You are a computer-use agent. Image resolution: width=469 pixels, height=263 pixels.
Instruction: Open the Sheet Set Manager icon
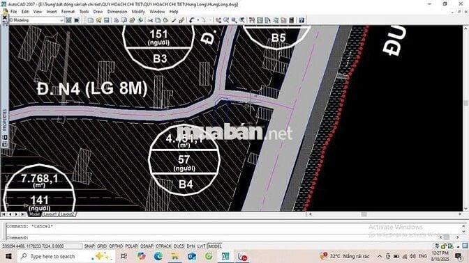pyautogui.click(x=276, y=20)
